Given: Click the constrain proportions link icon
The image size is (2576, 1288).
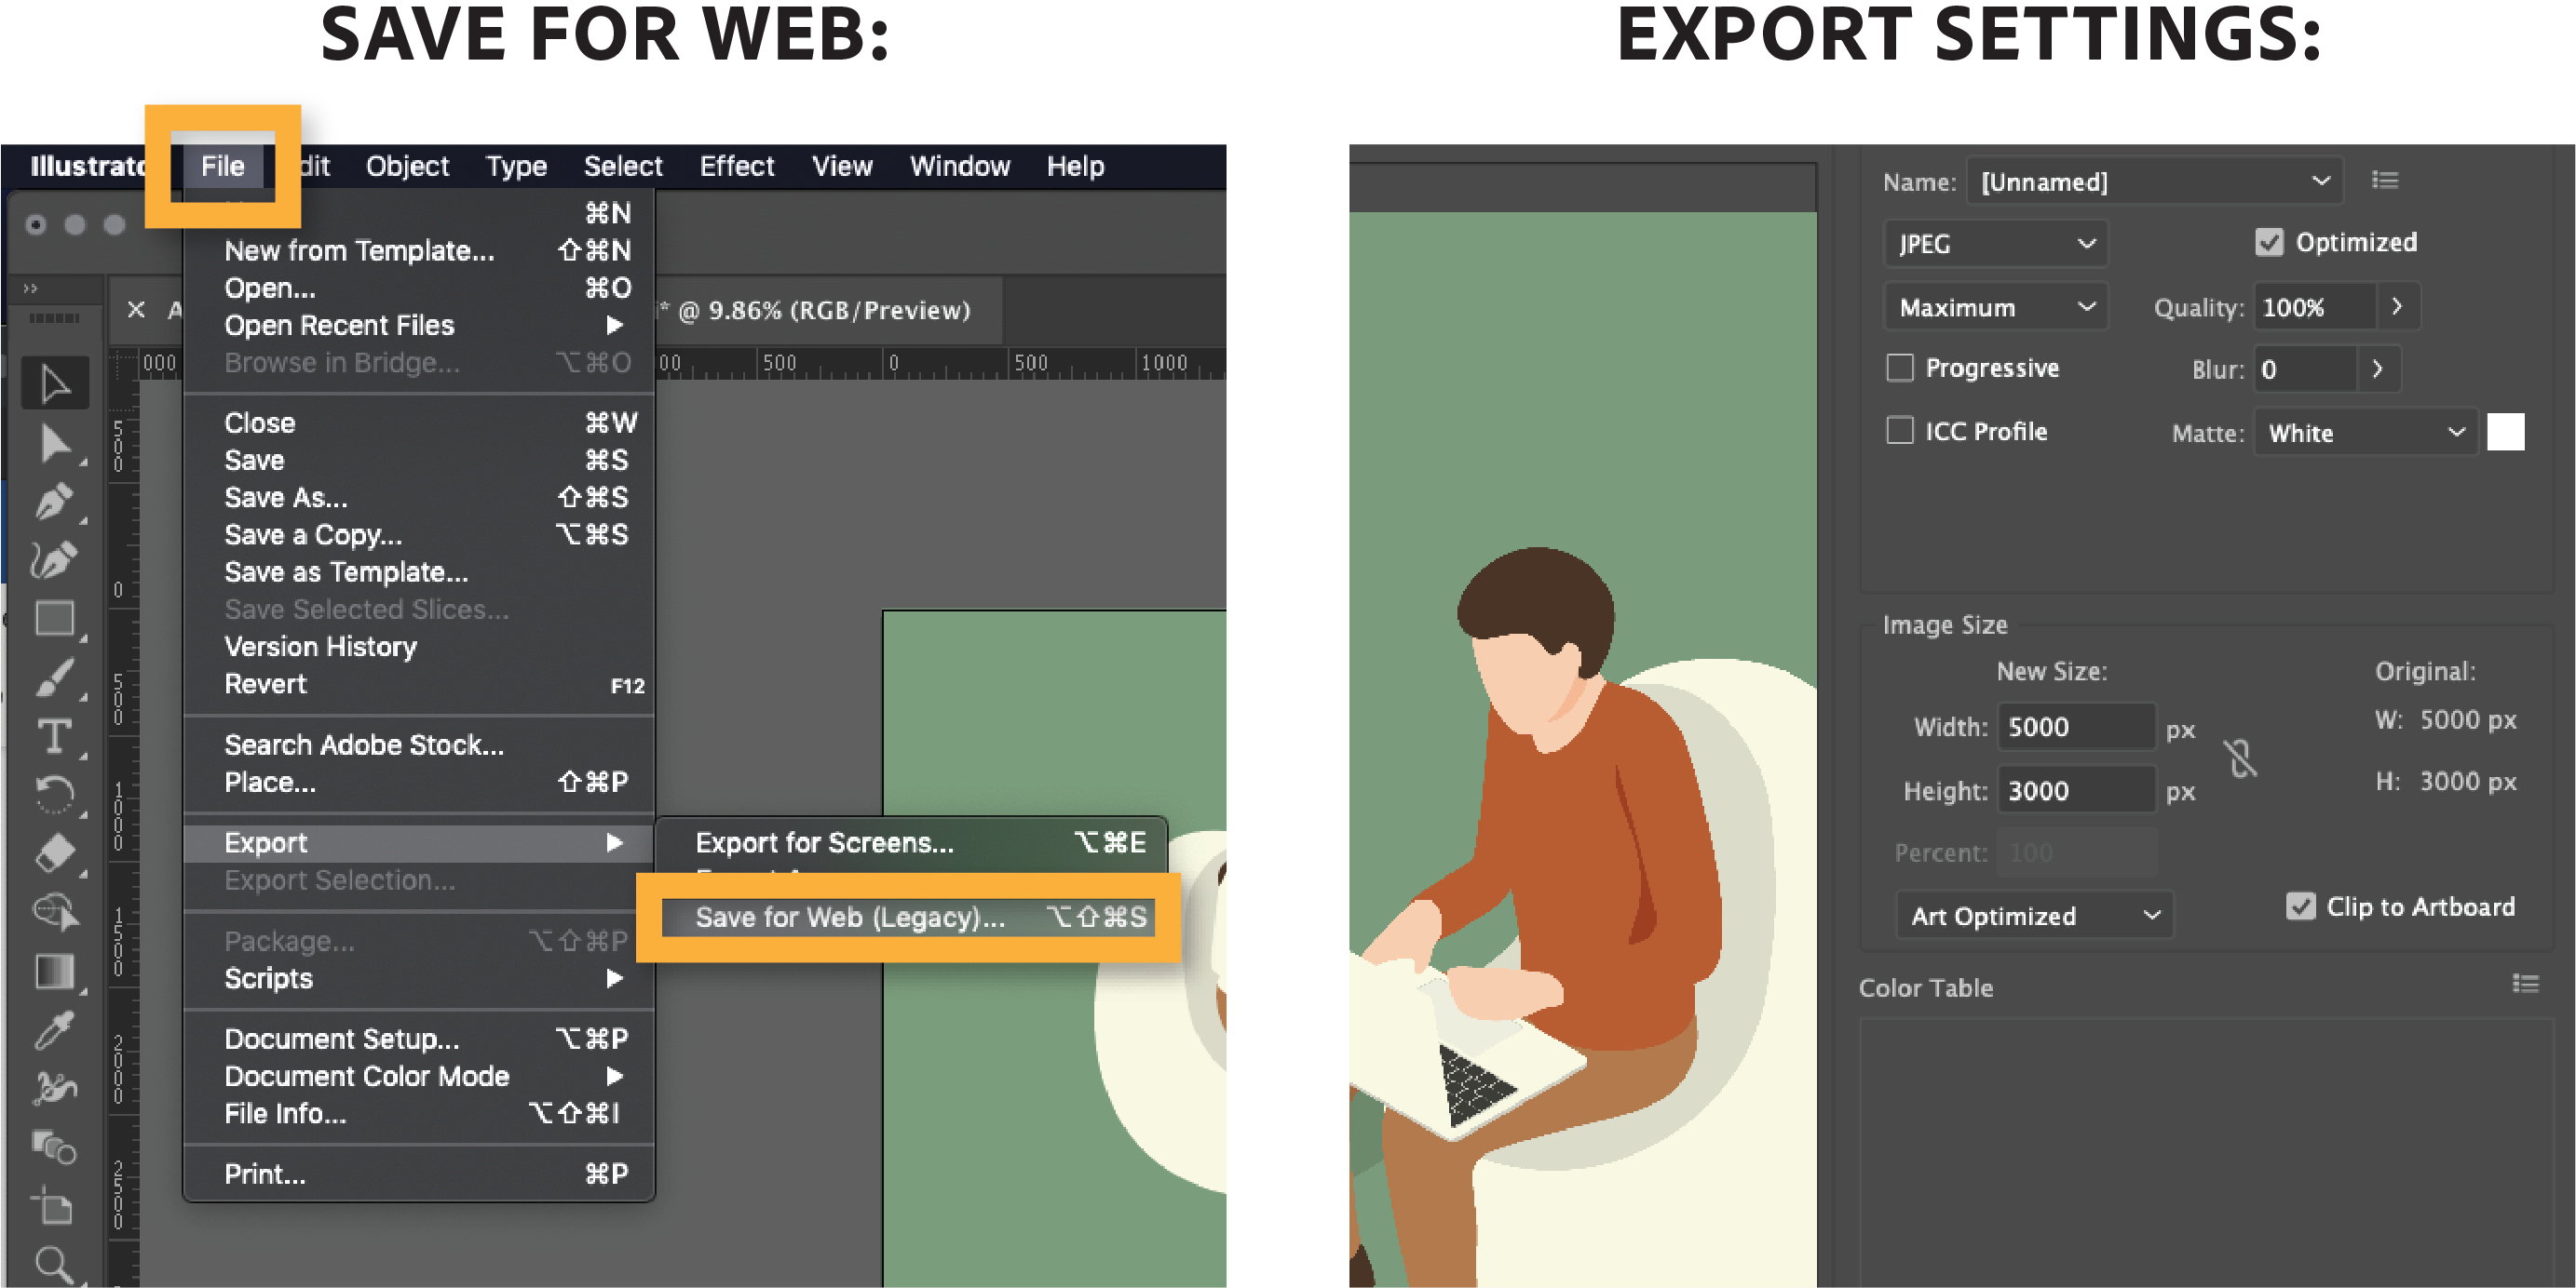Looking at the screenshot, I should (2241, 758).
